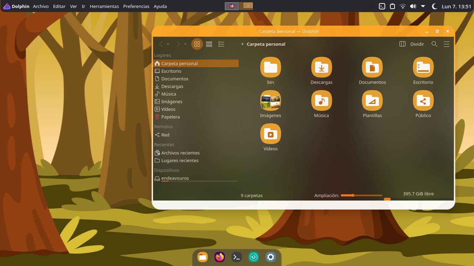This screenshot has width=474, height=266.
Task: Switch to Compact view mode
Action: pos(209,44)
